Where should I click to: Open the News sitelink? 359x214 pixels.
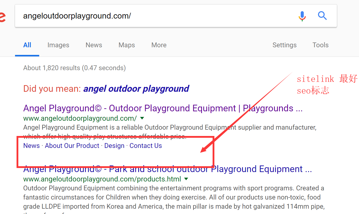(x=32, y=146)
